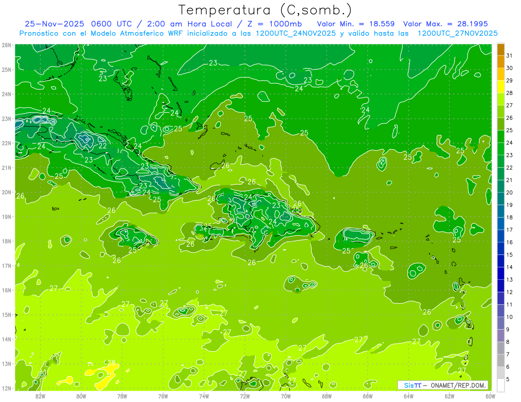This screenshot has width=521, height=402.
Task: Click the purple legend swatch between 9 and 10
Action: (501, 323)
